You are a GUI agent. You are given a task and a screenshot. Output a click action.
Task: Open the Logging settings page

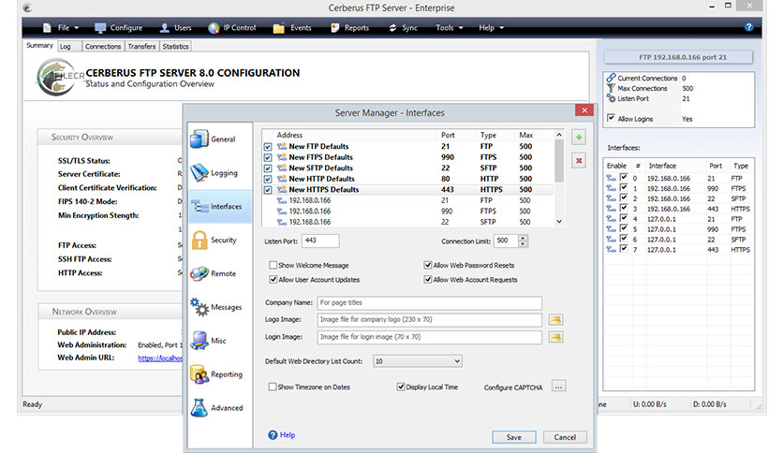[220, 172]
